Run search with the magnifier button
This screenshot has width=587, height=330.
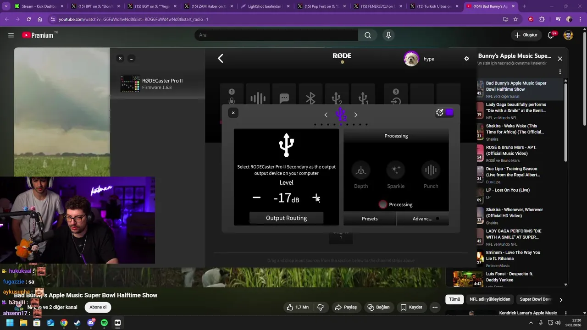[368, 35]
